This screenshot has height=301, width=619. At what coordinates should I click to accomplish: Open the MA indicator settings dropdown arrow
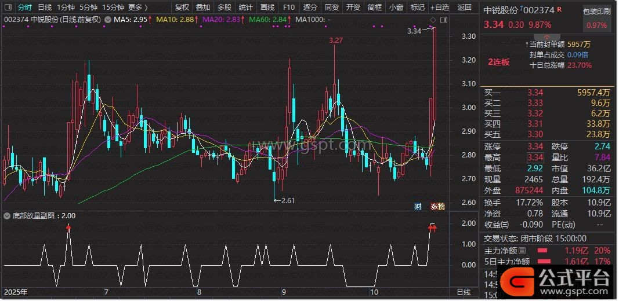pyautogui.click(x=106, y=19)
